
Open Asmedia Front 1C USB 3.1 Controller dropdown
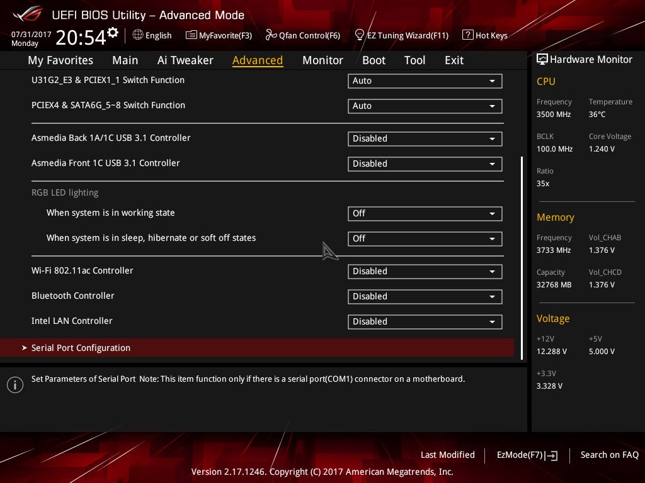pyautogui.click(x=425, y=164)
